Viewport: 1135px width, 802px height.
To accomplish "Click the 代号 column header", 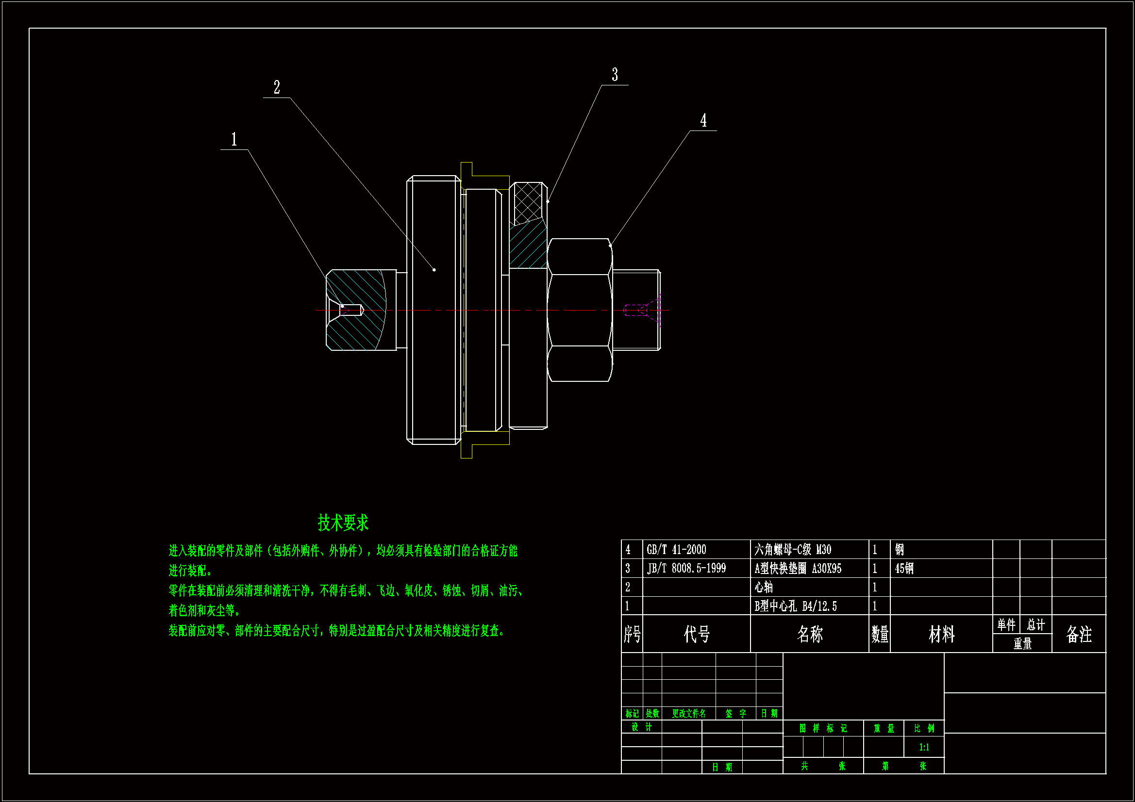I will 697,634.
